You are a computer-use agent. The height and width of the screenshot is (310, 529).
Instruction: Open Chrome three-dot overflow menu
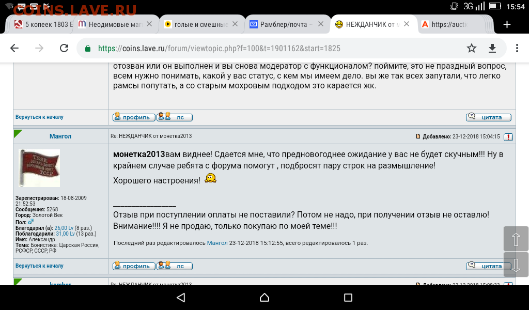(517, 48)
